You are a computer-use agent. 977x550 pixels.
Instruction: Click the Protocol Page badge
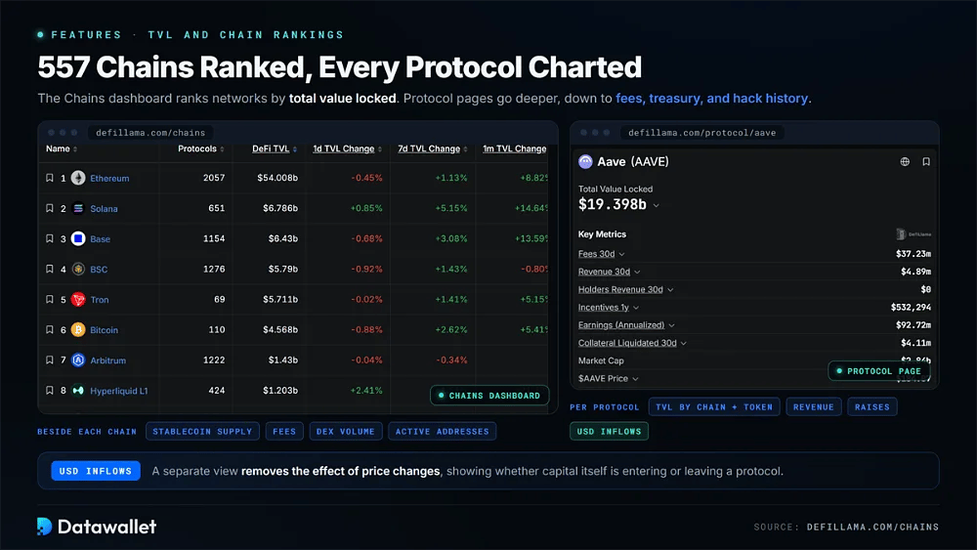coord(879,371)
